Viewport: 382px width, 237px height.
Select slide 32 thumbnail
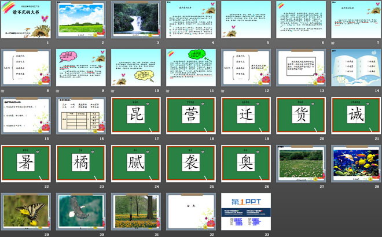191,212
